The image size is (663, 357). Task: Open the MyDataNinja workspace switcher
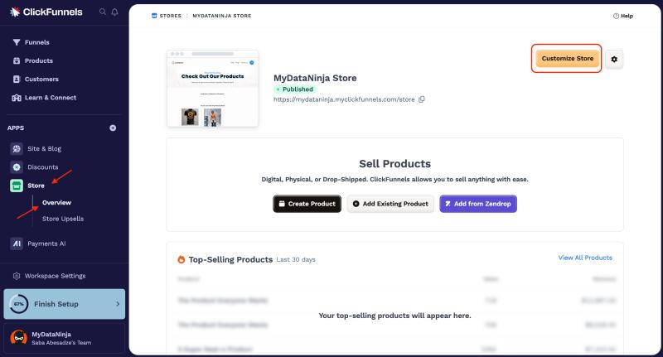tap(65, 338)
